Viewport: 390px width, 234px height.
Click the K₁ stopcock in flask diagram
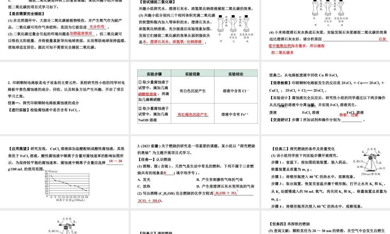tap(365, 155)
